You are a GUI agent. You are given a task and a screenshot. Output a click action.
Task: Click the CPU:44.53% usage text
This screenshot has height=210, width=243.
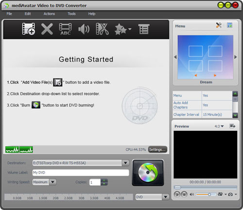pos(136,150)
